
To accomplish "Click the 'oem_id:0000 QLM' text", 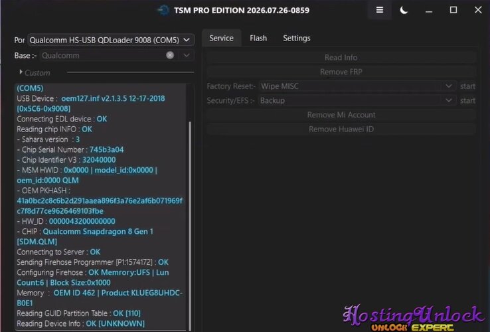I will coord(48,181).
